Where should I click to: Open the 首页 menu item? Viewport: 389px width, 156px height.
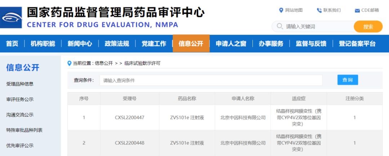click(12, 44)
